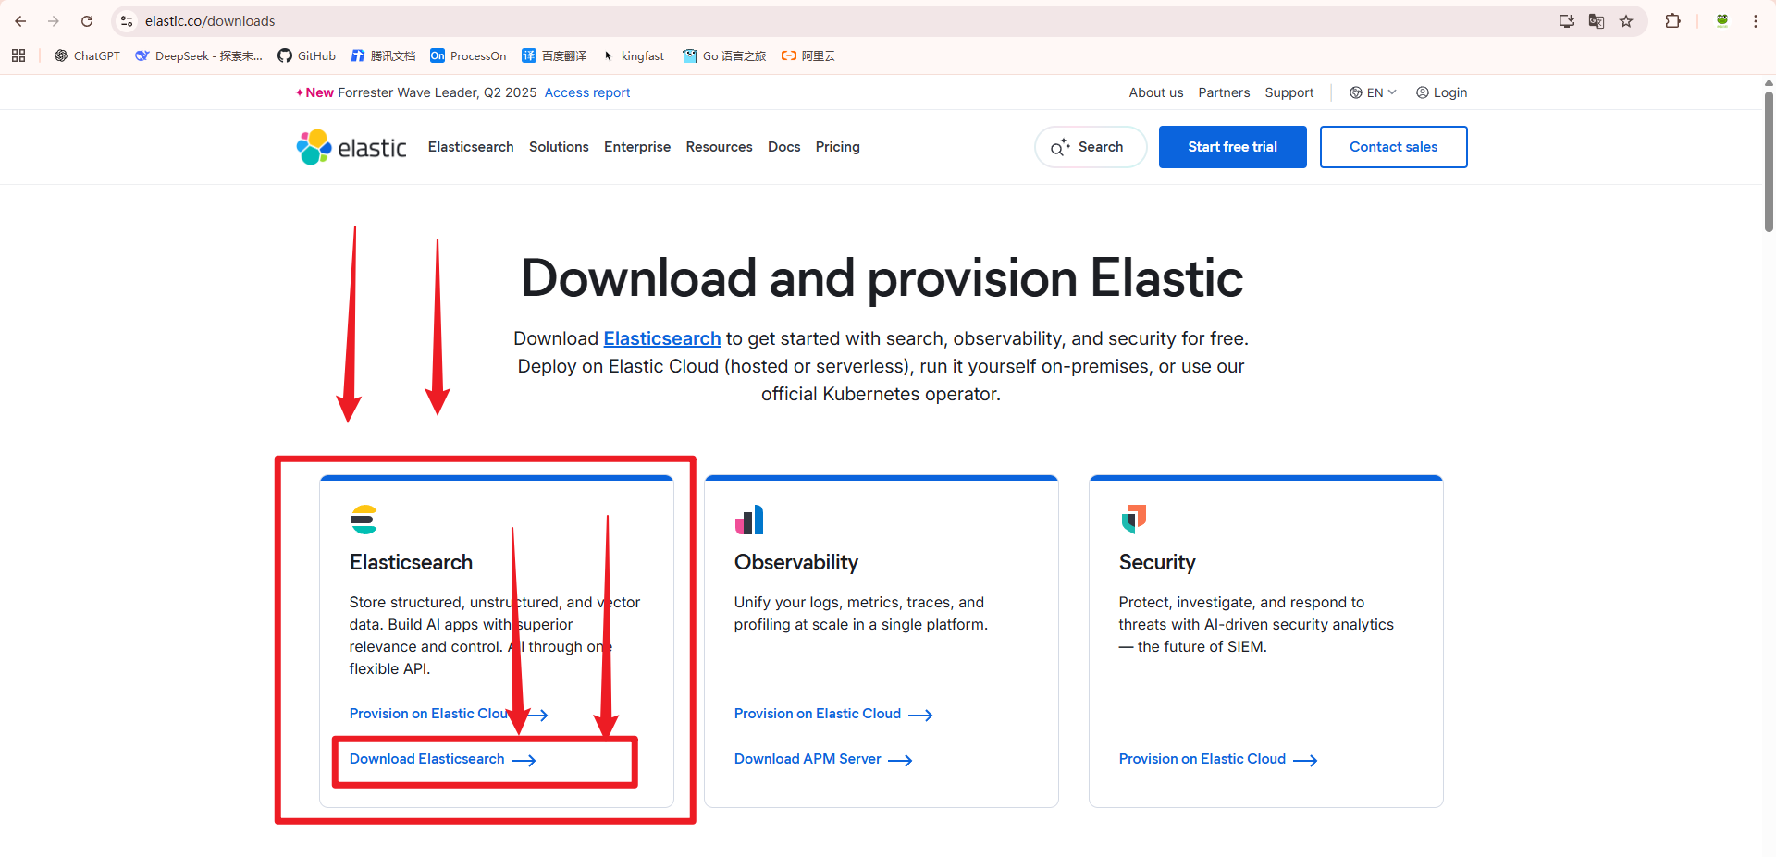Screen dimensions: 1776x857
Task: Open the browser profile avatar
Action: tap(1722, 21)
